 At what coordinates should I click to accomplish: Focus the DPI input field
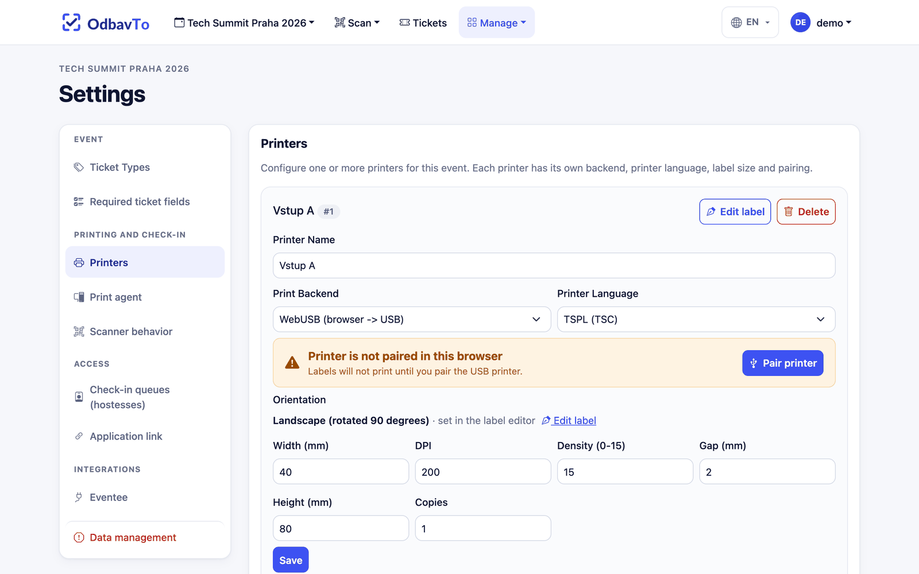(483, 472)
